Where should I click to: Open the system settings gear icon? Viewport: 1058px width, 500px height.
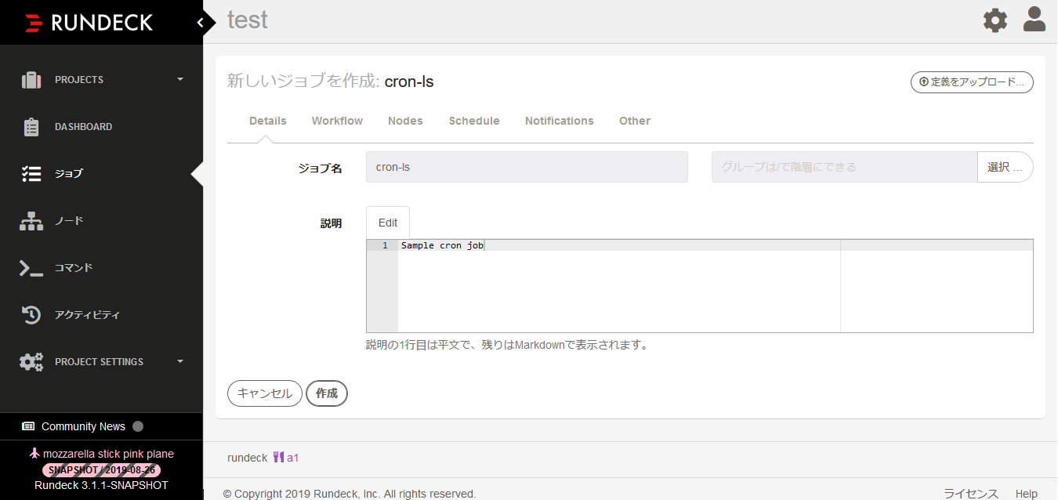point(995,20)
